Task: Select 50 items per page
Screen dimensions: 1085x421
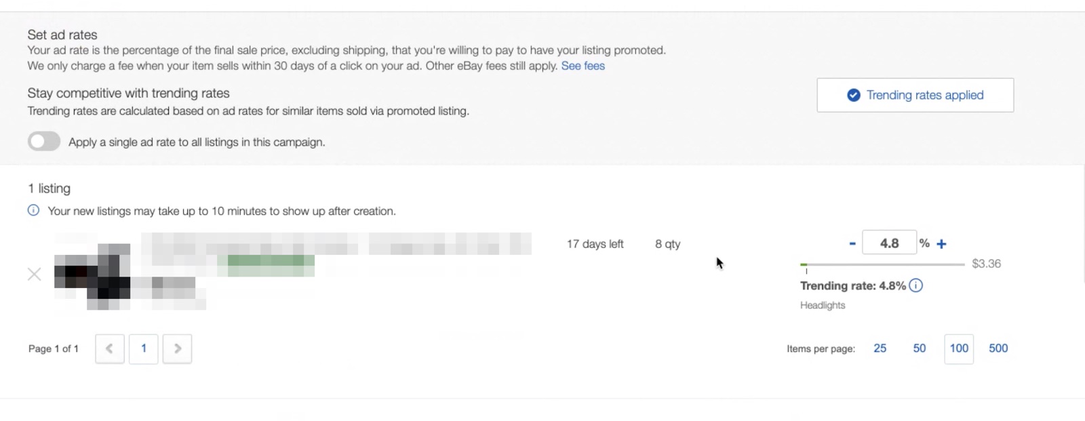Action: [x=919, y=348]
